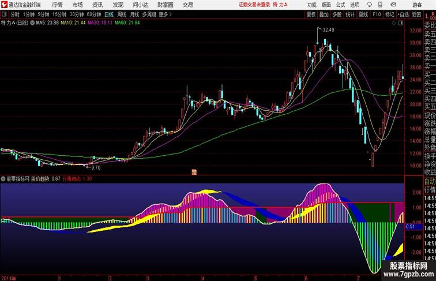The height and width of the screenshot is (281, 436).
Task: Click the 9.70 low price label
Action: tap(96, 168)
